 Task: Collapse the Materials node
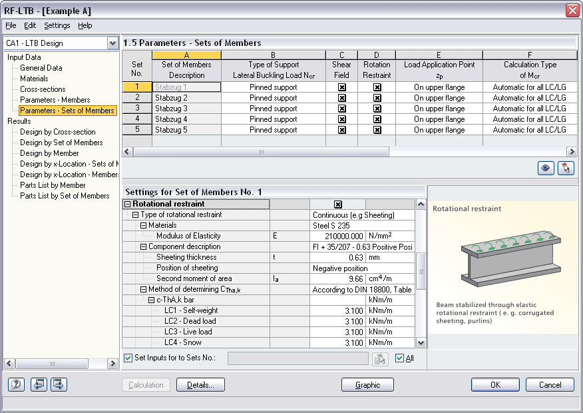tap(143, 225)
